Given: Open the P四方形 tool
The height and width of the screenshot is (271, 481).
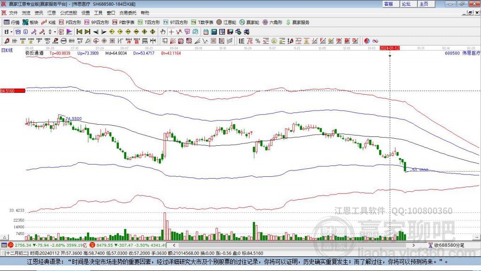Looking at the screenshot, I should (70, 23).
